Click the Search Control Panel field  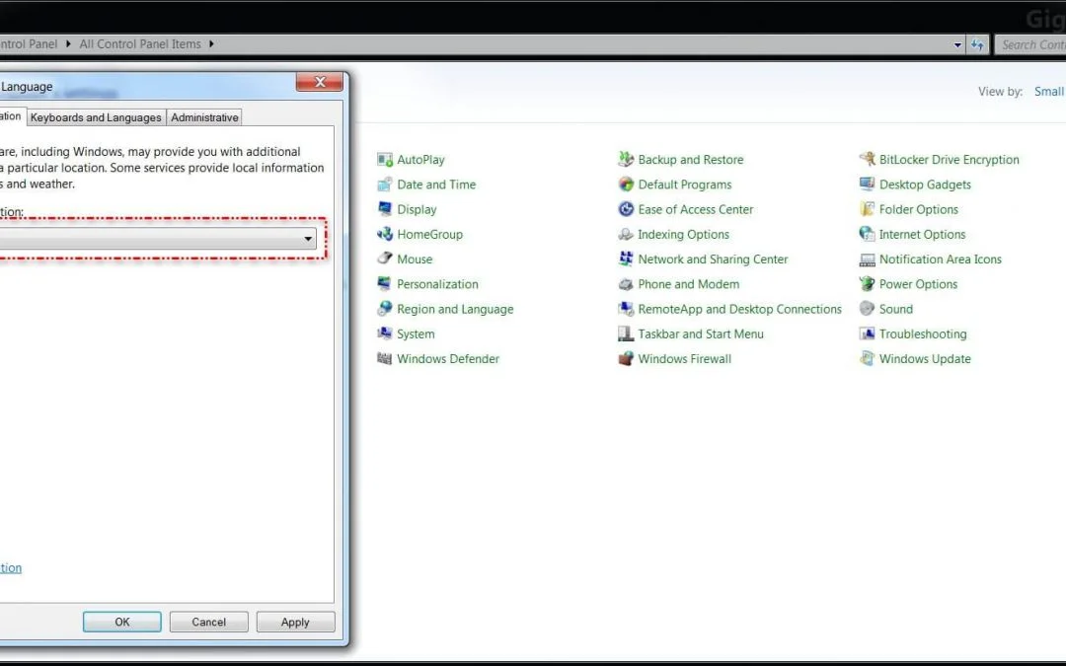1031,44
